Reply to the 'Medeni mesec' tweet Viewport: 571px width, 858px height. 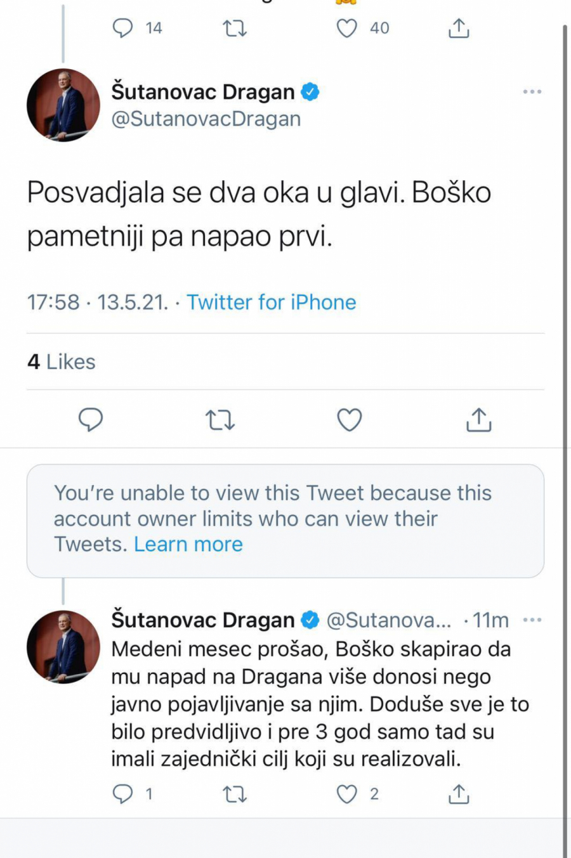(x=122, y=794)
